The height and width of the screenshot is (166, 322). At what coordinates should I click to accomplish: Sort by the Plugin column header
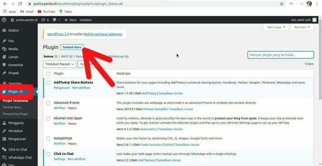pyautogui.click(x=58, y=74)
